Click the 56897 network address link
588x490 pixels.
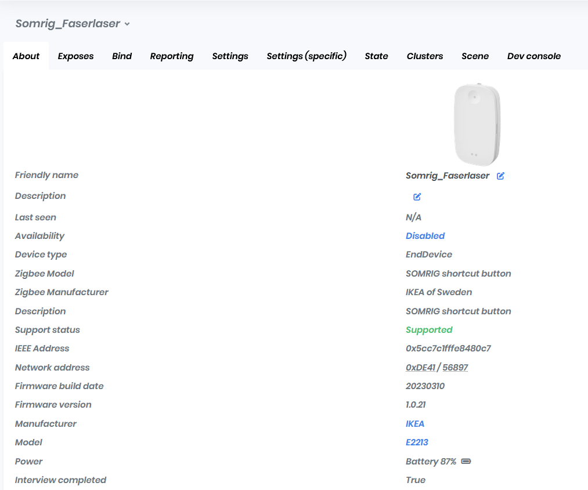click(x=456, y=367)
